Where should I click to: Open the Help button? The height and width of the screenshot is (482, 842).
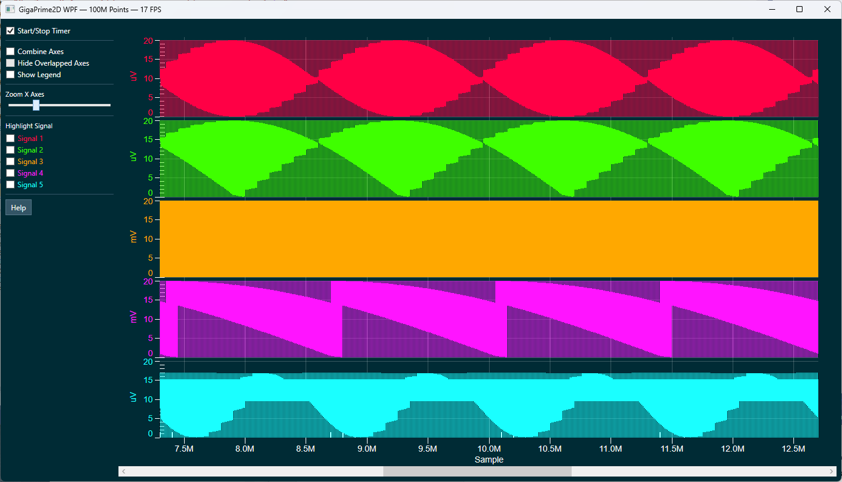(x=18, y=208)
